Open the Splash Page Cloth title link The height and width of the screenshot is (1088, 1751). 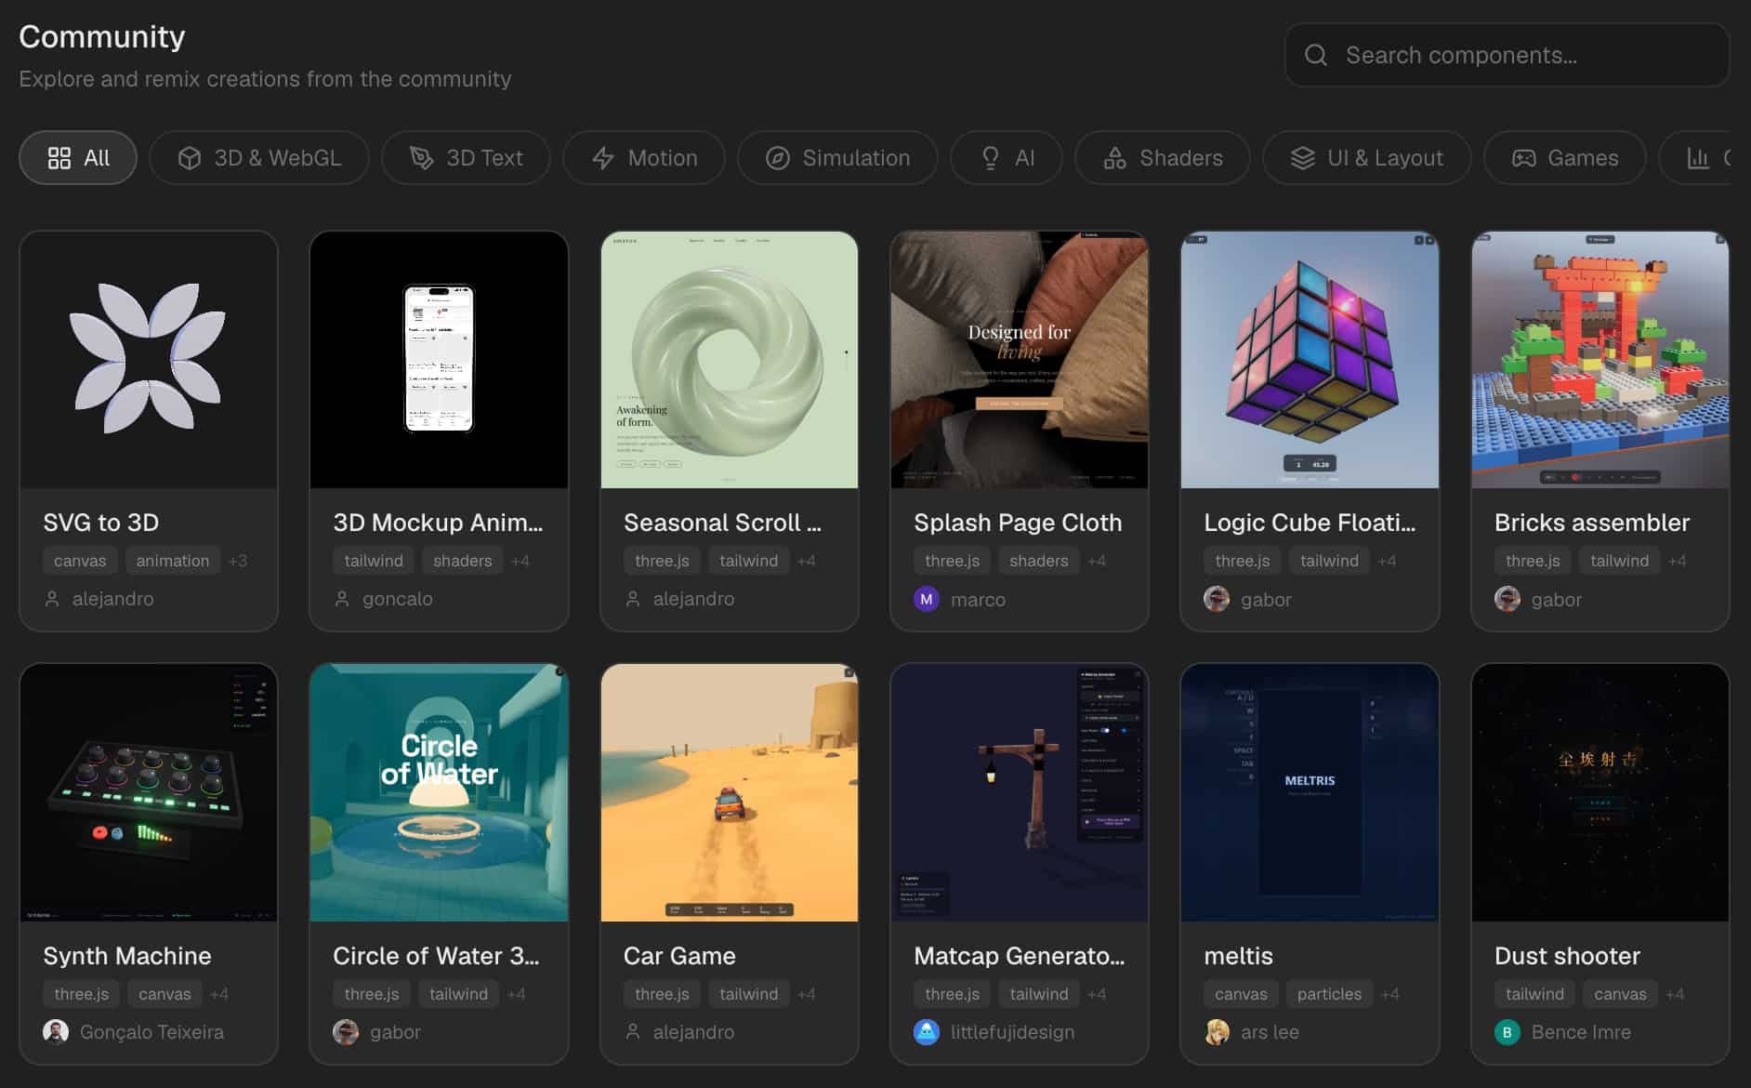1017,523
